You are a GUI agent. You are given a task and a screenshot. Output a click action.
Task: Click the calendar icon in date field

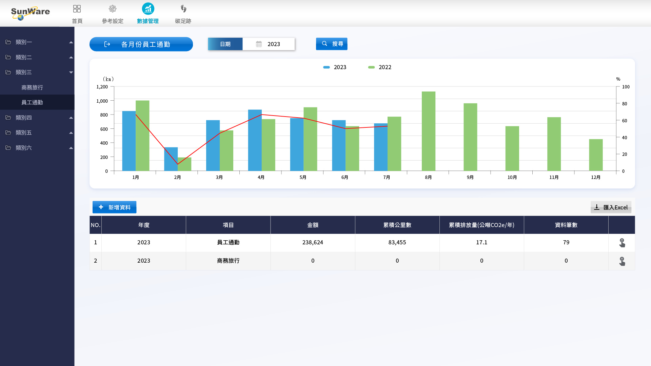click(x=259, y=44)
